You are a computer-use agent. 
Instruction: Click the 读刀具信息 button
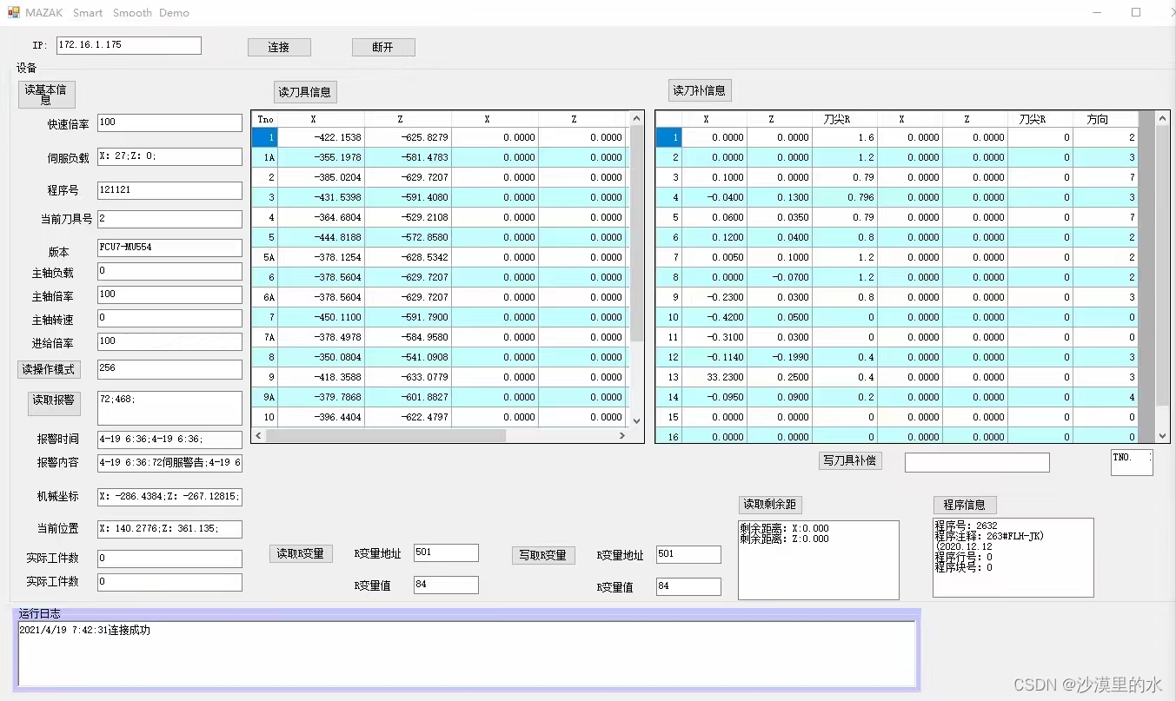coord(304,91)
